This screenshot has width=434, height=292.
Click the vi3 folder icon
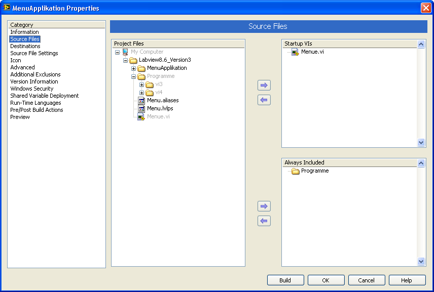(x=150, y=85)
